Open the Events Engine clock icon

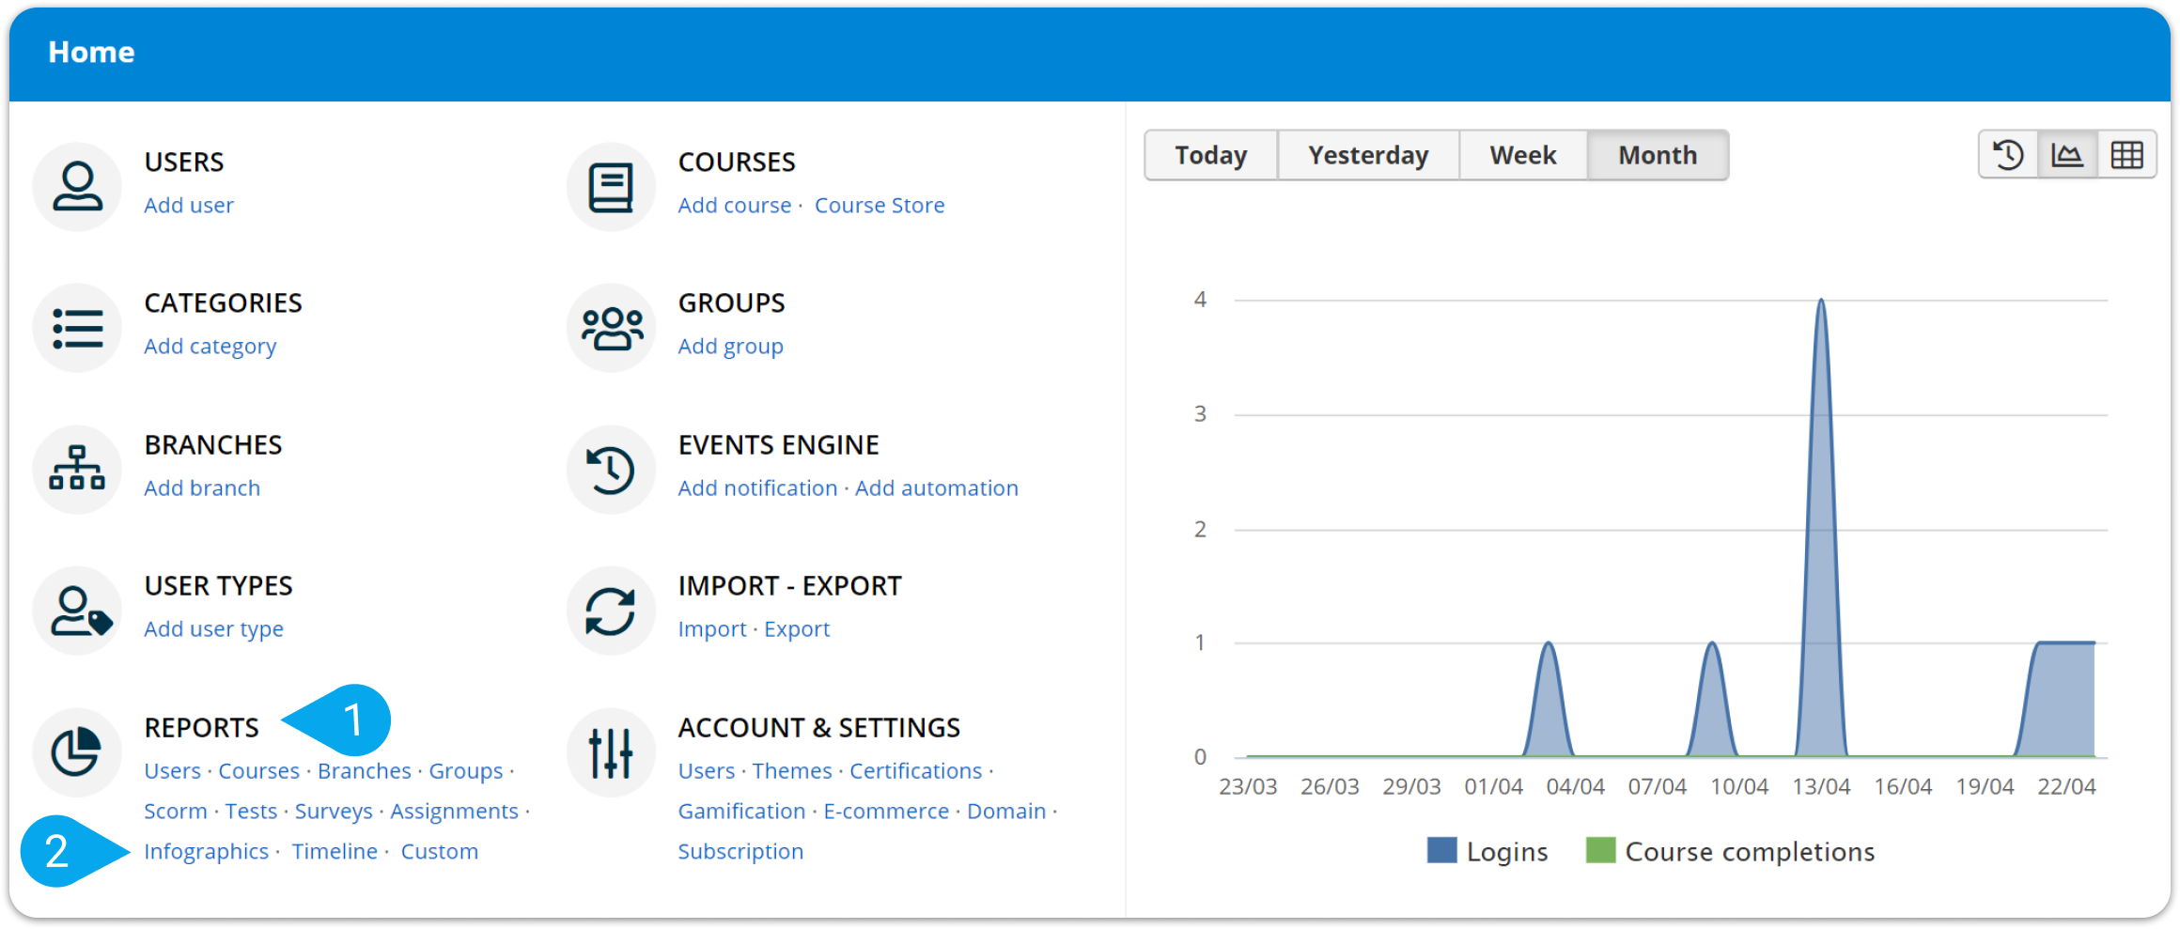611,469
